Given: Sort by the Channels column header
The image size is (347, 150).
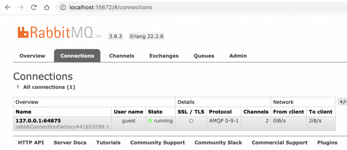Looking at the screenshot, I should pyautogui.click(x=256, y=112).
